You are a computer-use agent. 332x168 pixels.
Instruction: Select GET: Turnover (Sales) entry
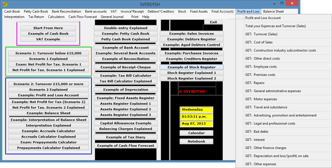click(284, 34)
